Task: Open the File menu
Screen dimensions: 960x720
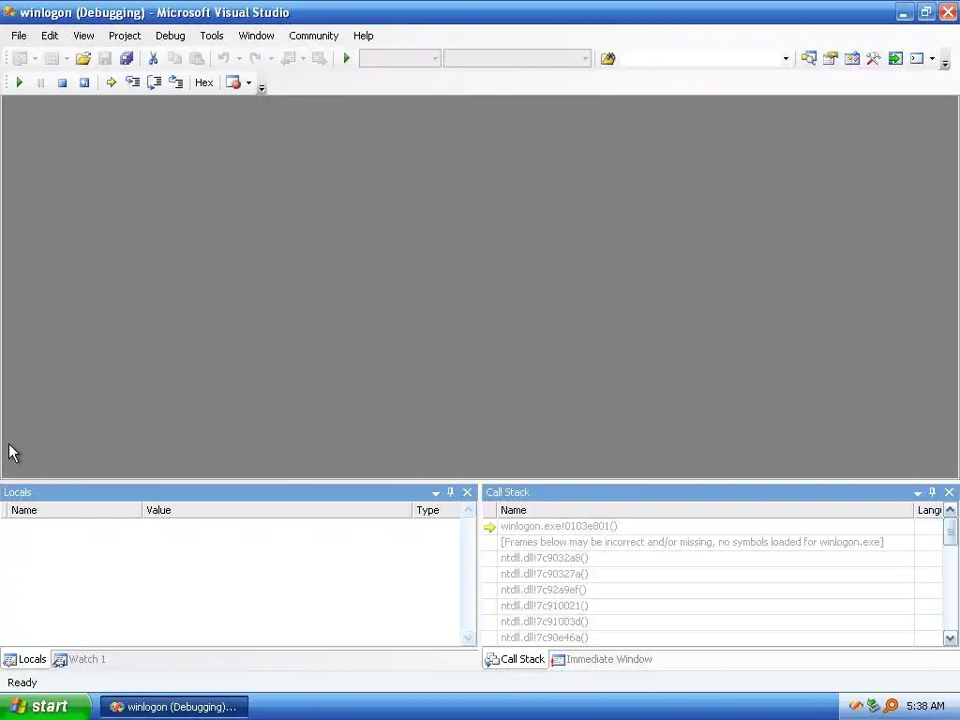Action: [x=19, y=36]
